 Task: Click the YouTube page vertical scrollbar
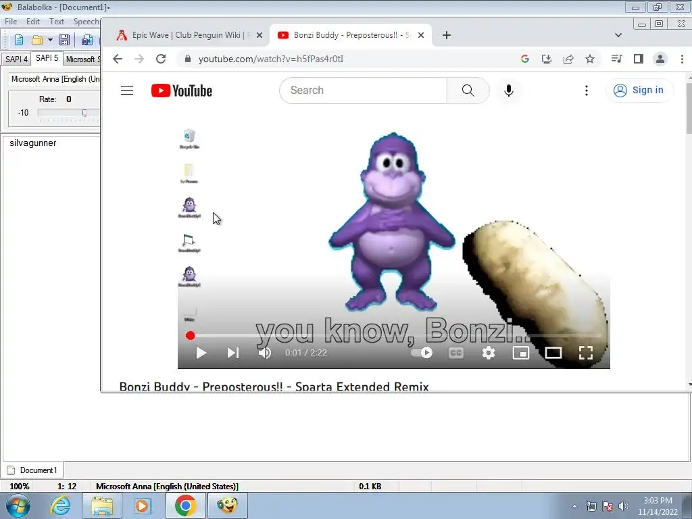click(x=689, y=108)
